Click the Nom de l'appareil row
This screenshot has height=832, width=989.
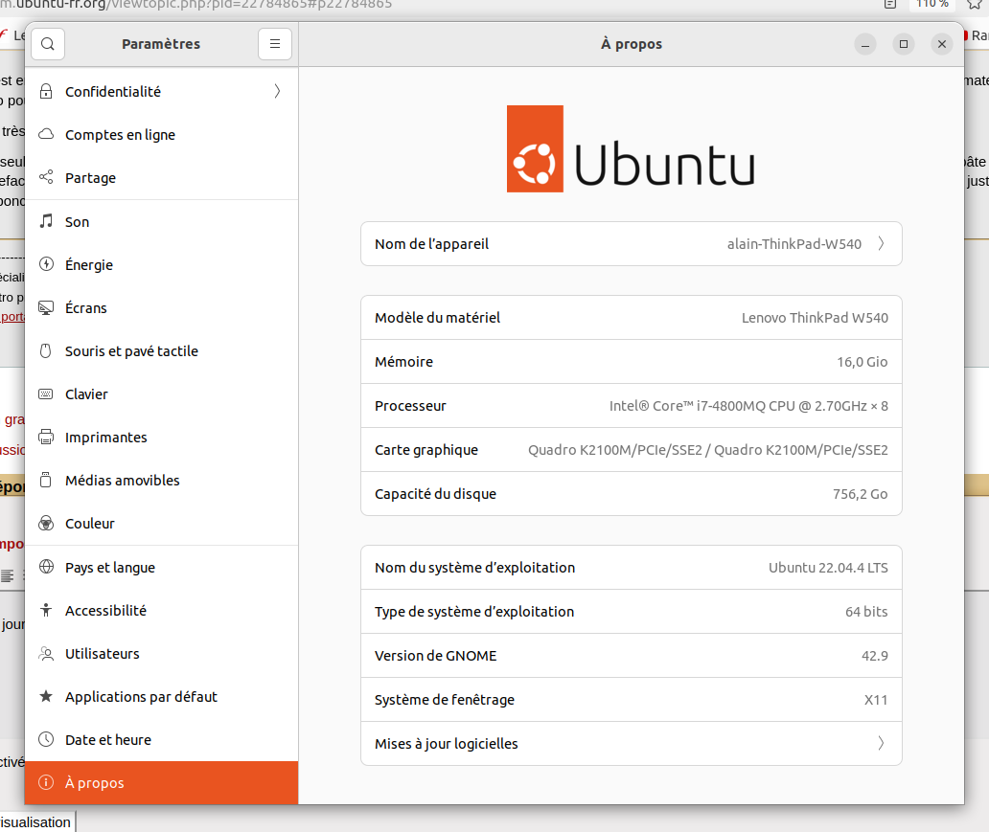631,243
